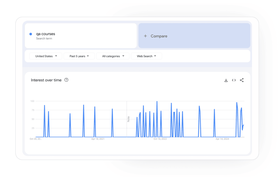Image resolution: width=278 pixels, height=177 pixels.
Task: Select the qa courses search term field
Action: coord(81,35)
